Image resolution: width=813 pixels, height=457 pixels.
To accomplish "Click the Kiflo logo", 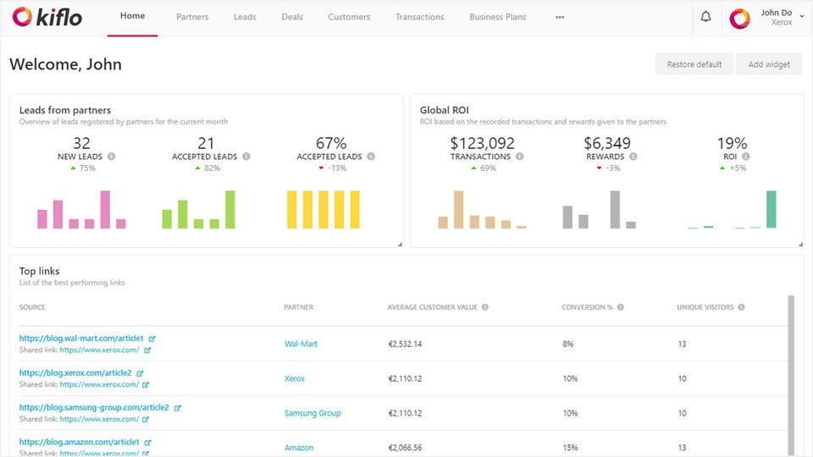I will pyautogui.click(x=47, y=17).
